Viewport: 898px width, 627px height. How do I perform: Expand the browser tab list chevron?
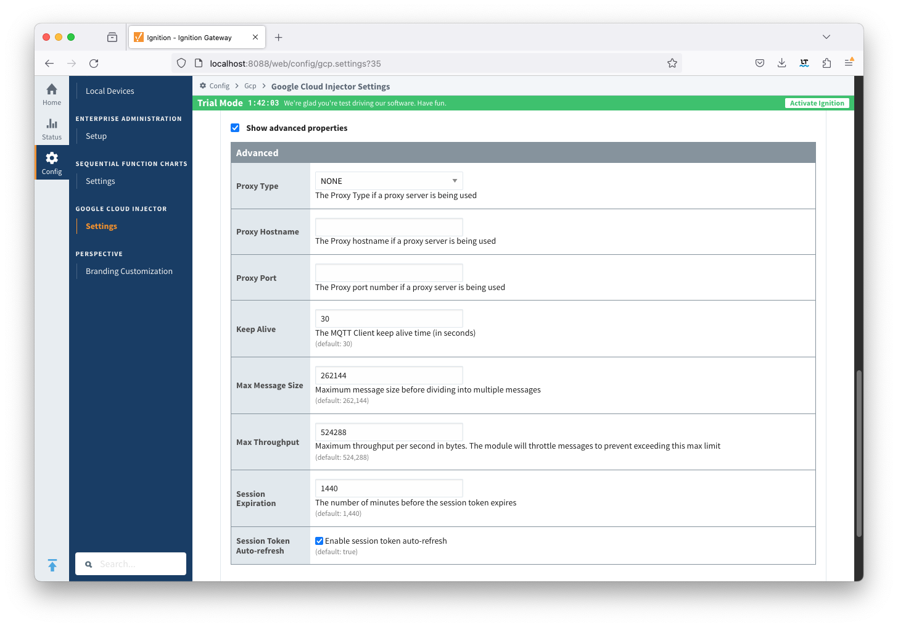coord(826,37)
